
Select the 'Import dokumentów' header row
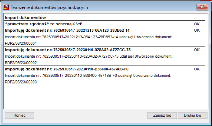click(105, 17)
